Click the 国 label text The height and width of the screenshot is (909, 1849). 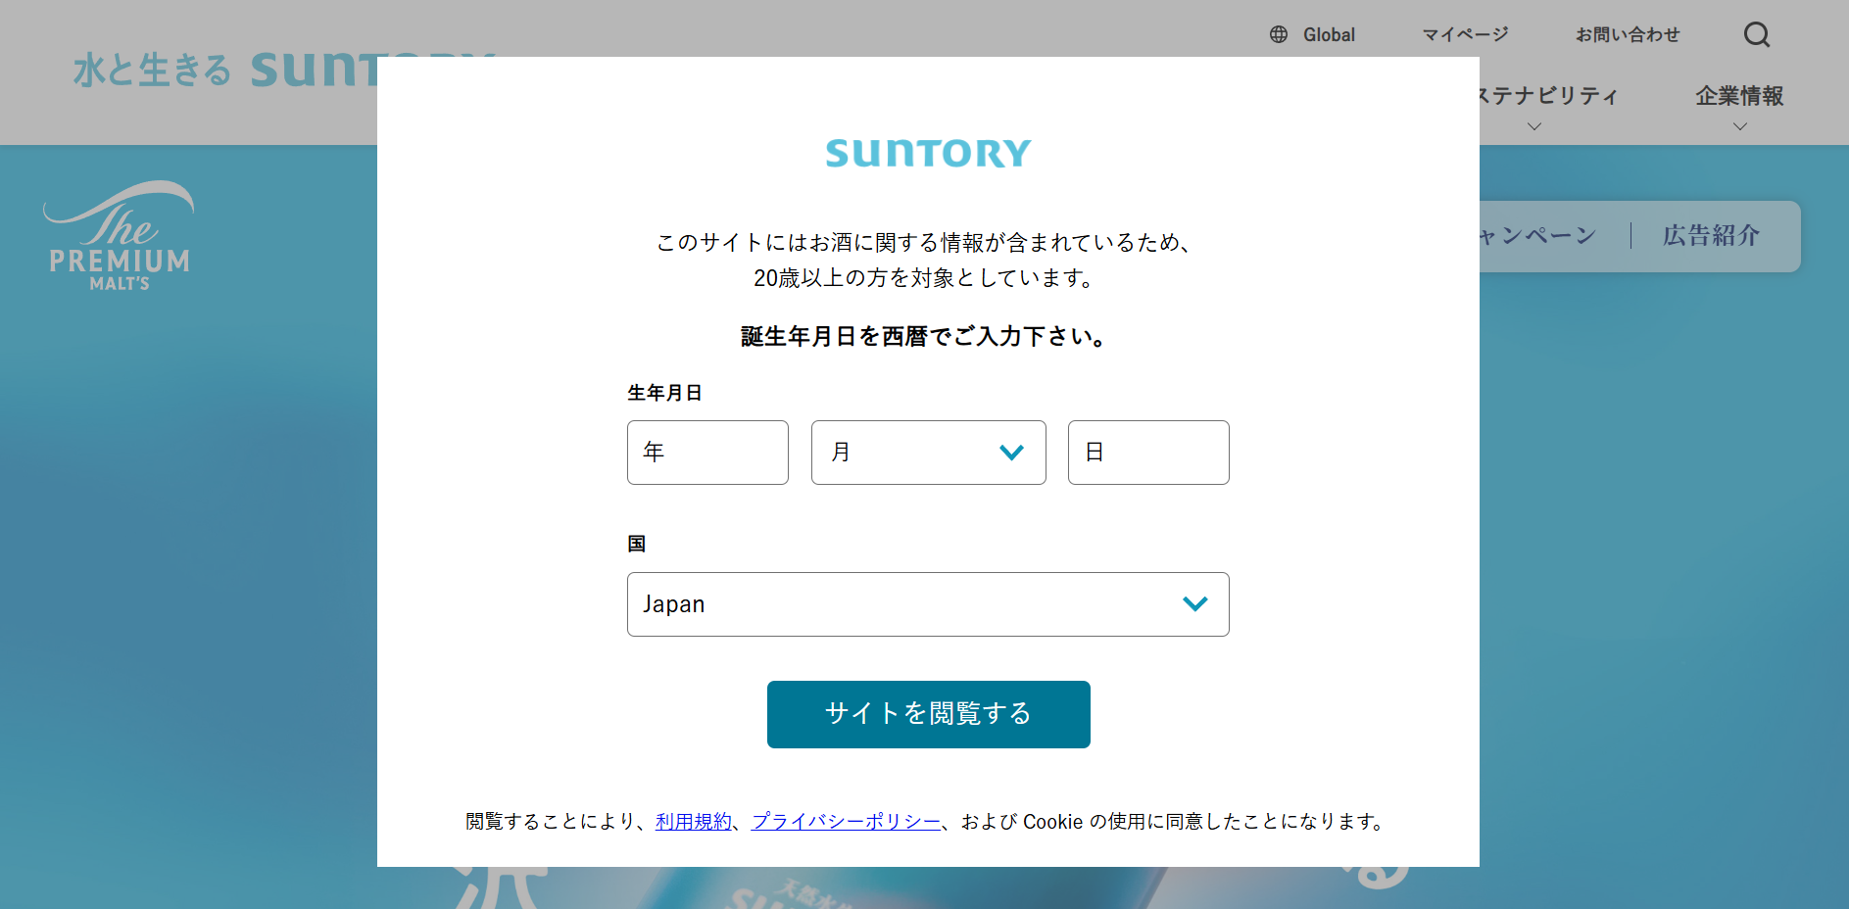click(x=637, y=544)
